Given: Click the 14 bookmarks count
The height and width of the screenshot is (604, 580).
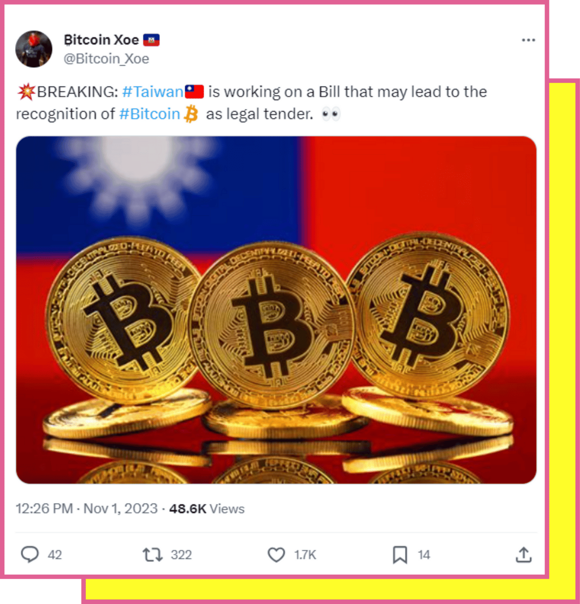Looking at the screenshot, I should [424, 555].
